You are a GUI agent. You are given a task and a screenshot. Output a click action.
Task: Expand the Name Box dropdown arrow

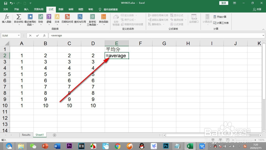pos(19,35)
